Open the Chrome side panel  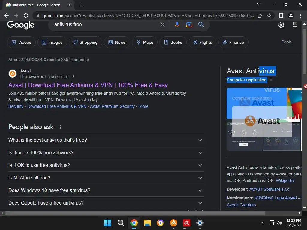pos(281,16)
